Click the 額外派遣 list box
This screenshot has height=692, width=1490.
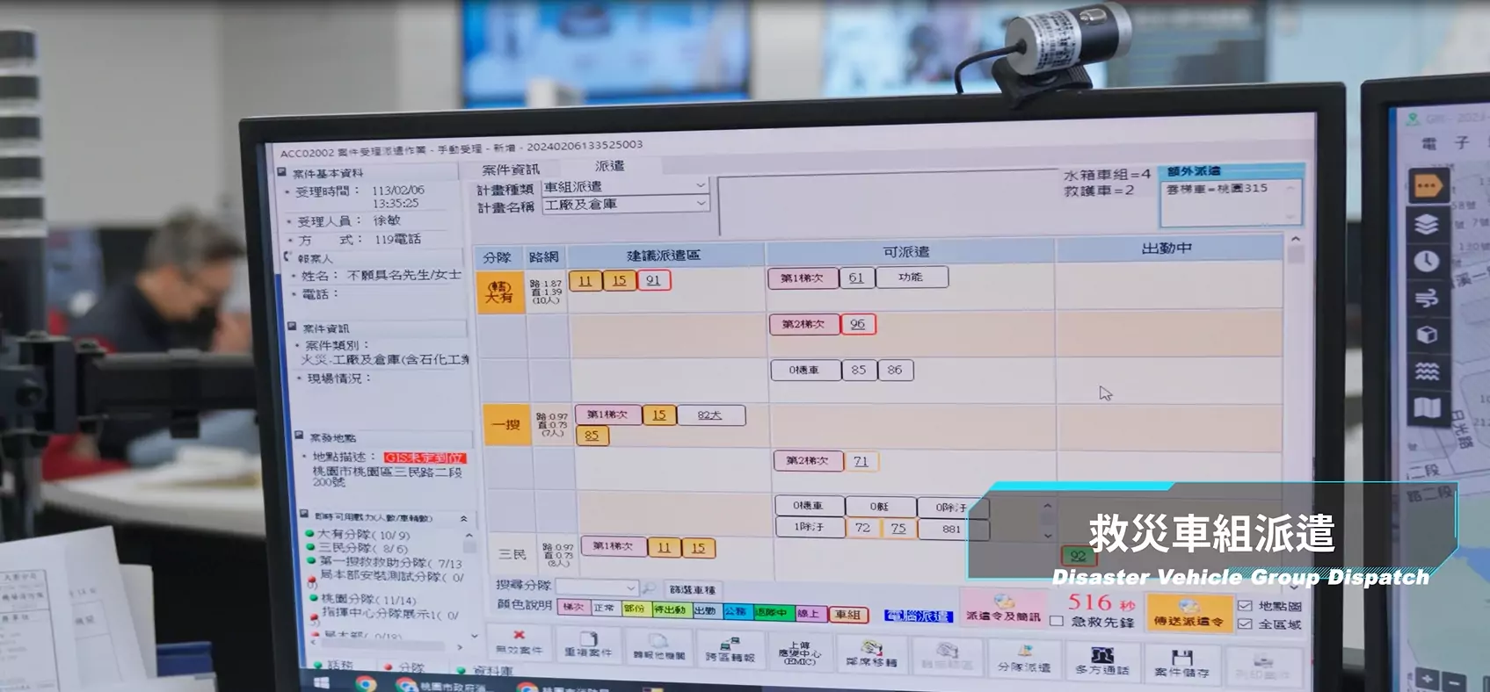[x=1230, y=202]
